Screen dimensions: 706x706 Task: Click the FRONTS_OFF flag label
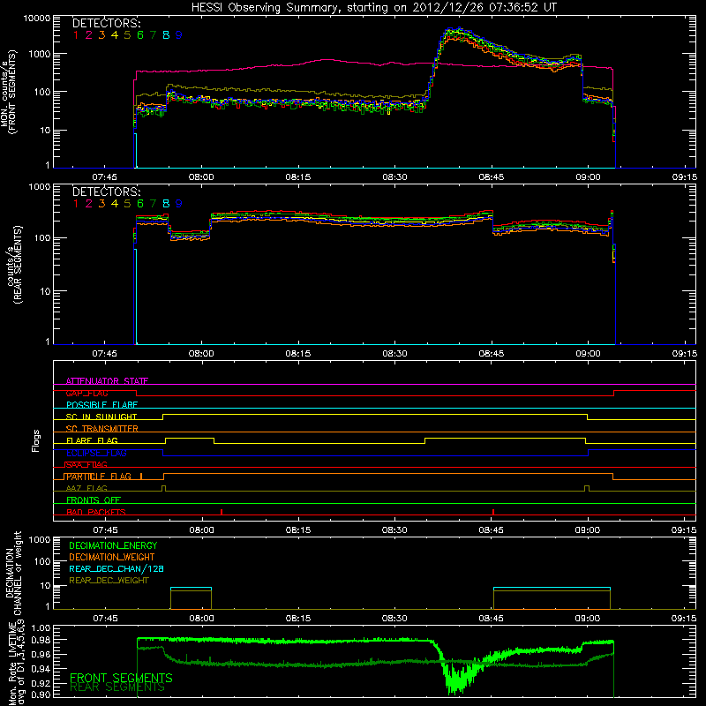point(94,500)
